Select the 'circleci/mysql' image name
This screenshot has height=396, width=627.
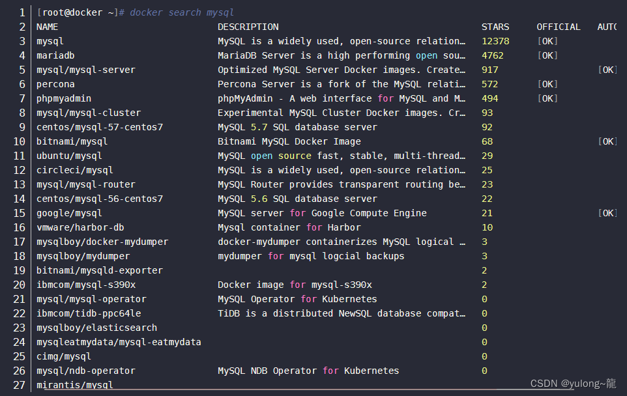75,170
